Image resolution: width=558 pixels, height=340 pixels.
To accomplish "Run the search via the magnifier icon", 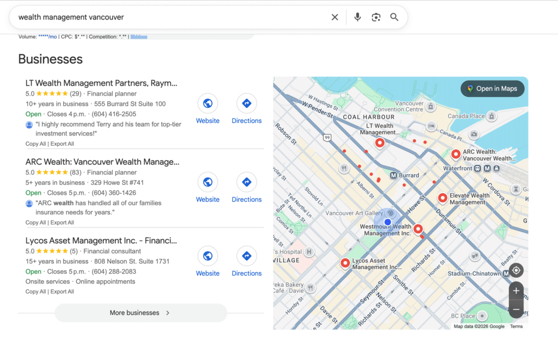I will pyautogui.click(x=394, y=17).
